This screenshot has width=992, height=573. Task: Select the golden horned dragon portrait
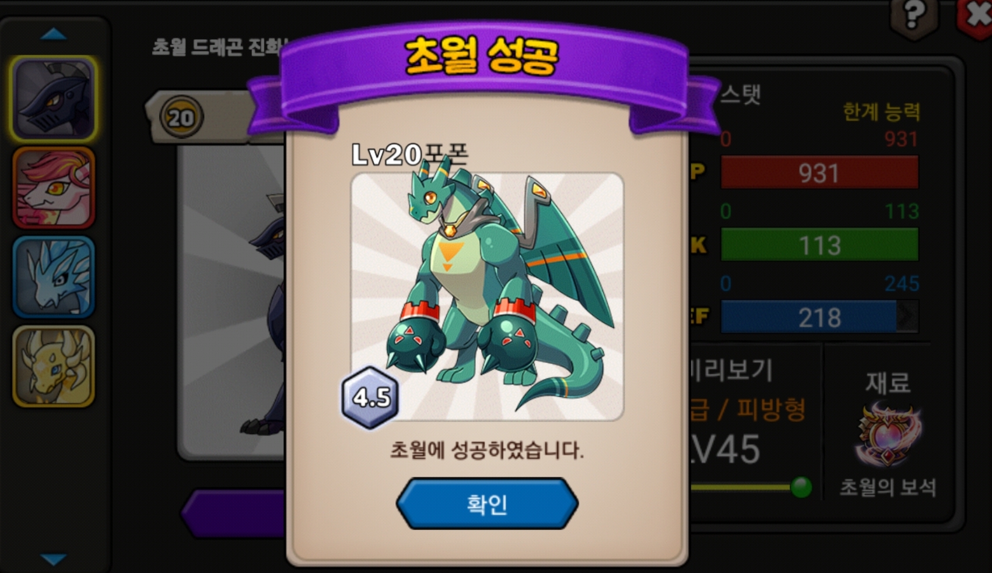click(54, 366)
